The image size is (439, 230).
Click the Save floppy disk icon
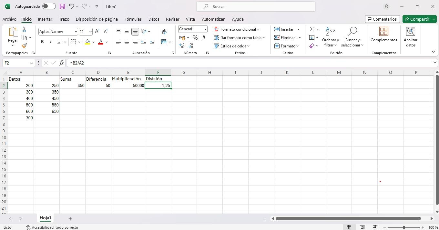click(x=62, y=6)
